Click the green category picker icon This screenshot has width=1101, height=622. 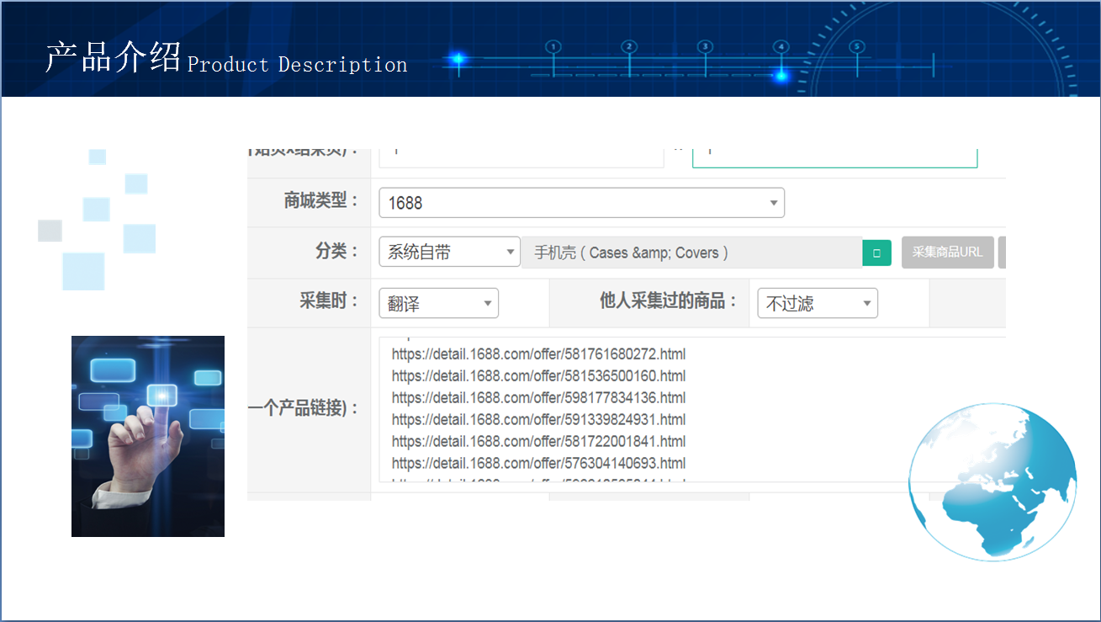point(877,252)
